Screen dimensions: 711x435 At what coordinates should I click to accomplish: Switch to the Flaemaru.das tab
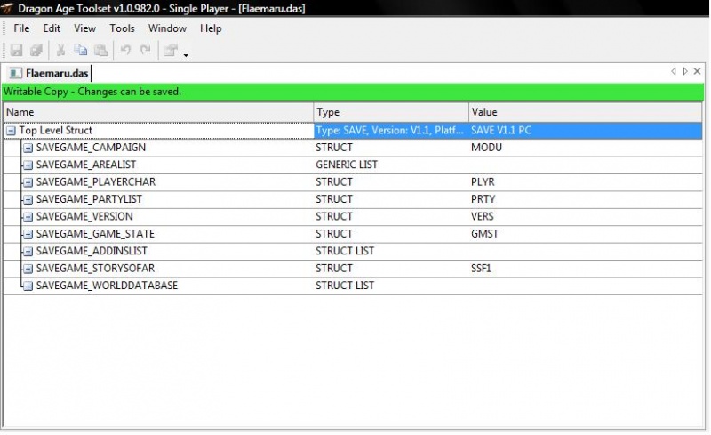[49, 73]
